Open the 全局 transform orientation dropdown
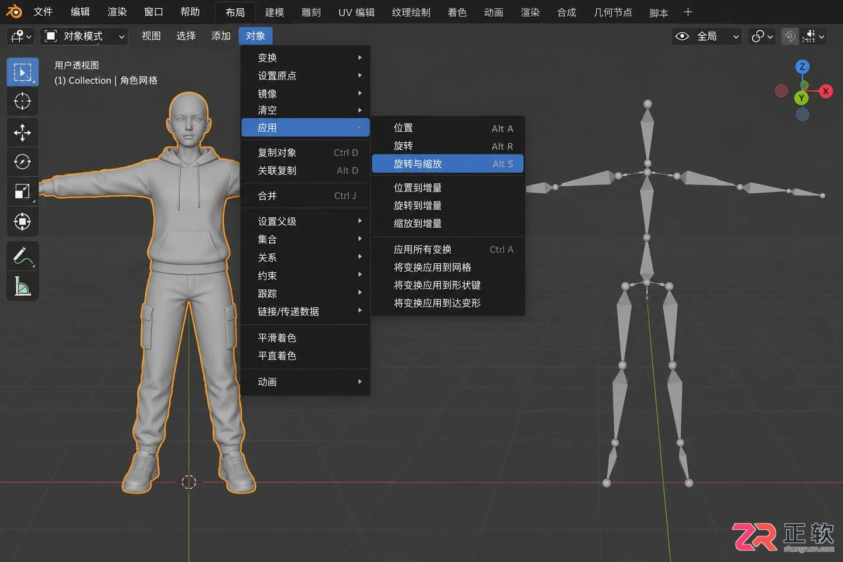Image resolution: width=843 pixels, height=562 pixels. point(707,36)
